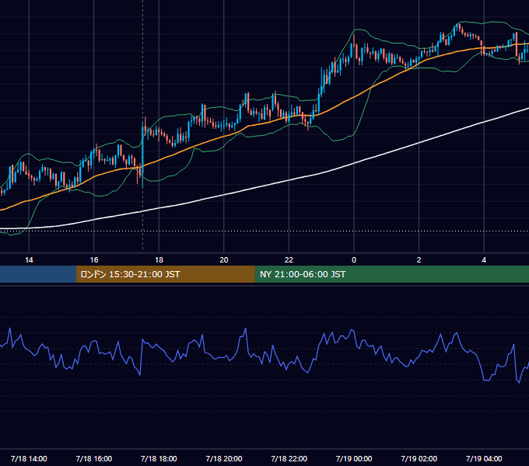The image size is (529, 466).
Task: Click hour label 0 on the price chart axis
Action: [354, 260]
